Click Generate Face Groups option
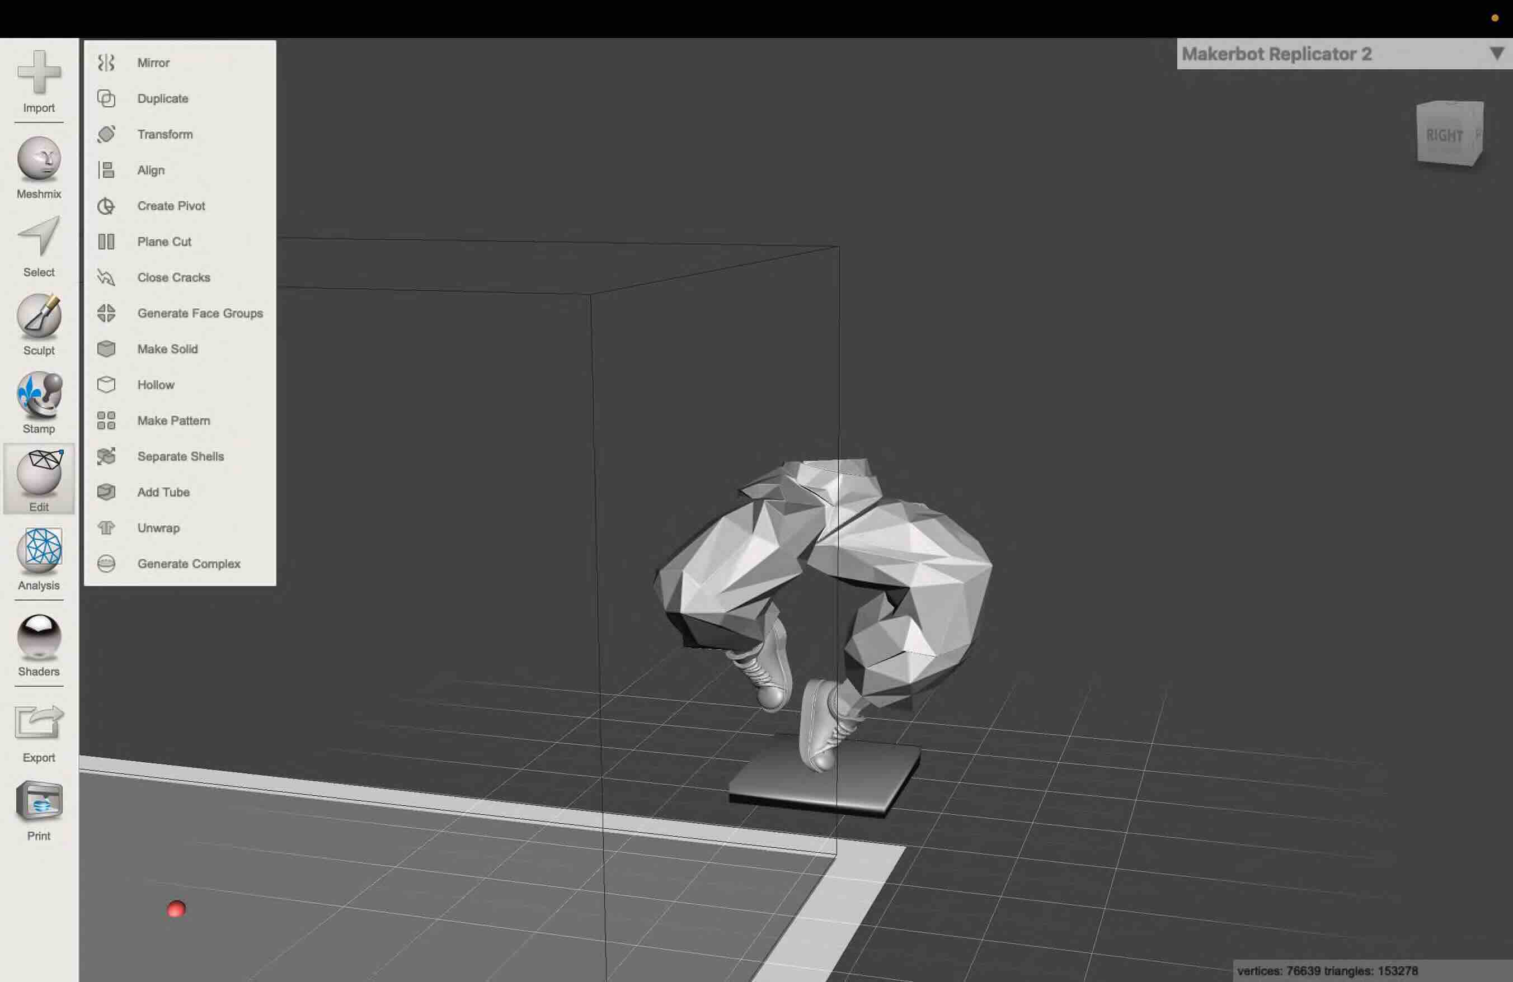This screenshot has width=1513, height=982. pyautogui.click(x=200, y=313)
